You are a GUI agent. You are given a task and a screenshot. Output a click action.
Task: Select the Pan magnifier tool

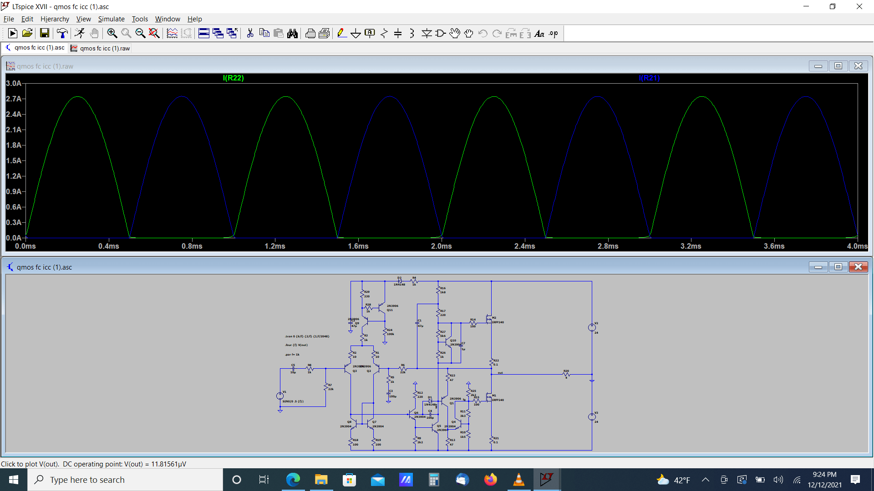tap(126, 33)
